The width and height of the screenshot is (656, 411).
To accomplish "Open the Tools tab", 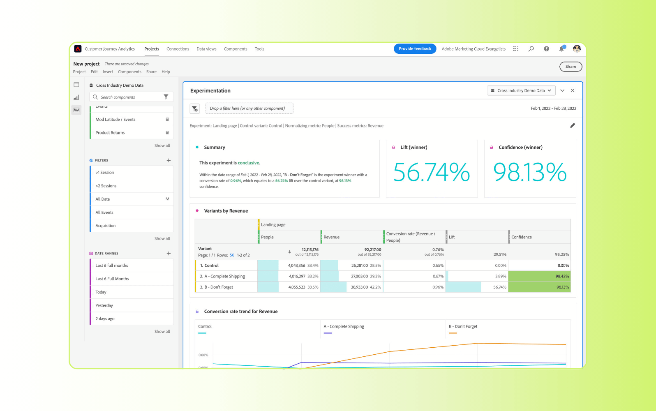I will point(259,49).
